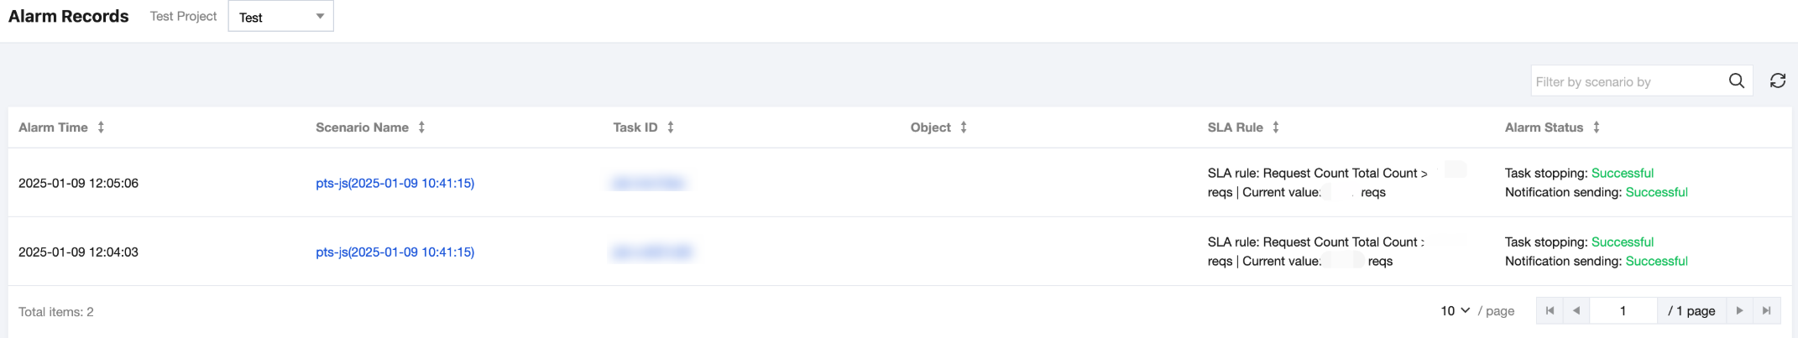Viewport: 1798px width, 338px height.
Task: Refresh the alarm records list
Action: 1777,81
